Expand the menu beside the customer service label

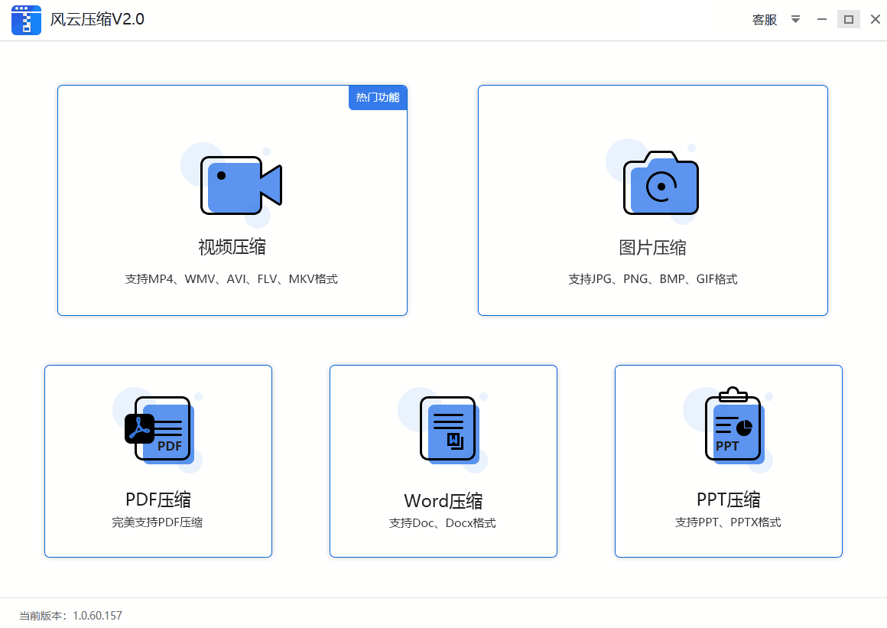tap(795, 19)
